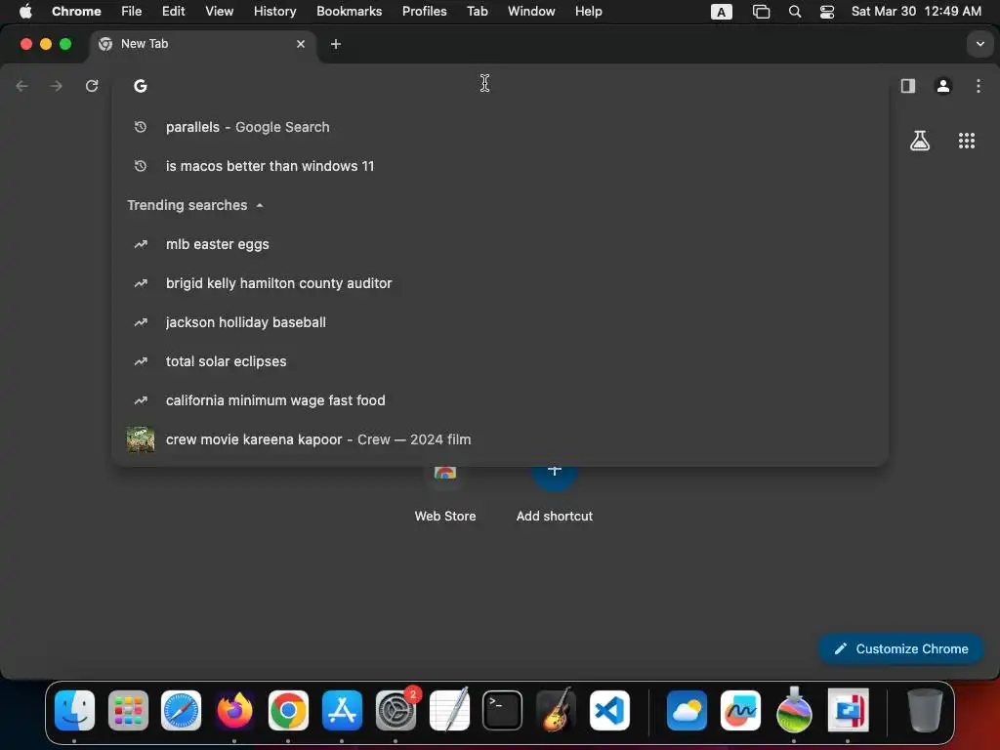The width and height of the screenshot is (1000, 750).
Task: Open the Search Labs flask icon
Action: coord(919,141)
